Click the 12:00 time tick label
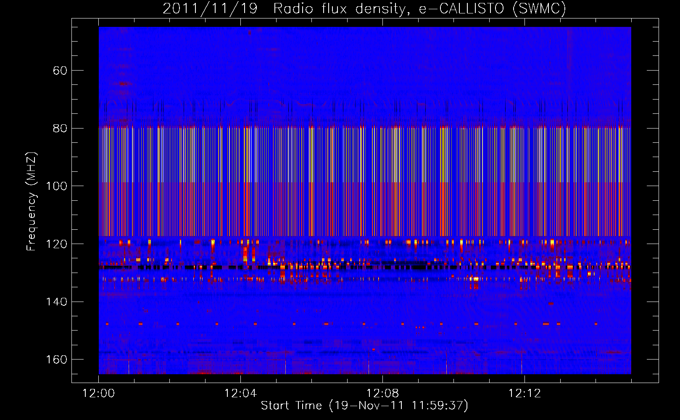 (98, 394)
